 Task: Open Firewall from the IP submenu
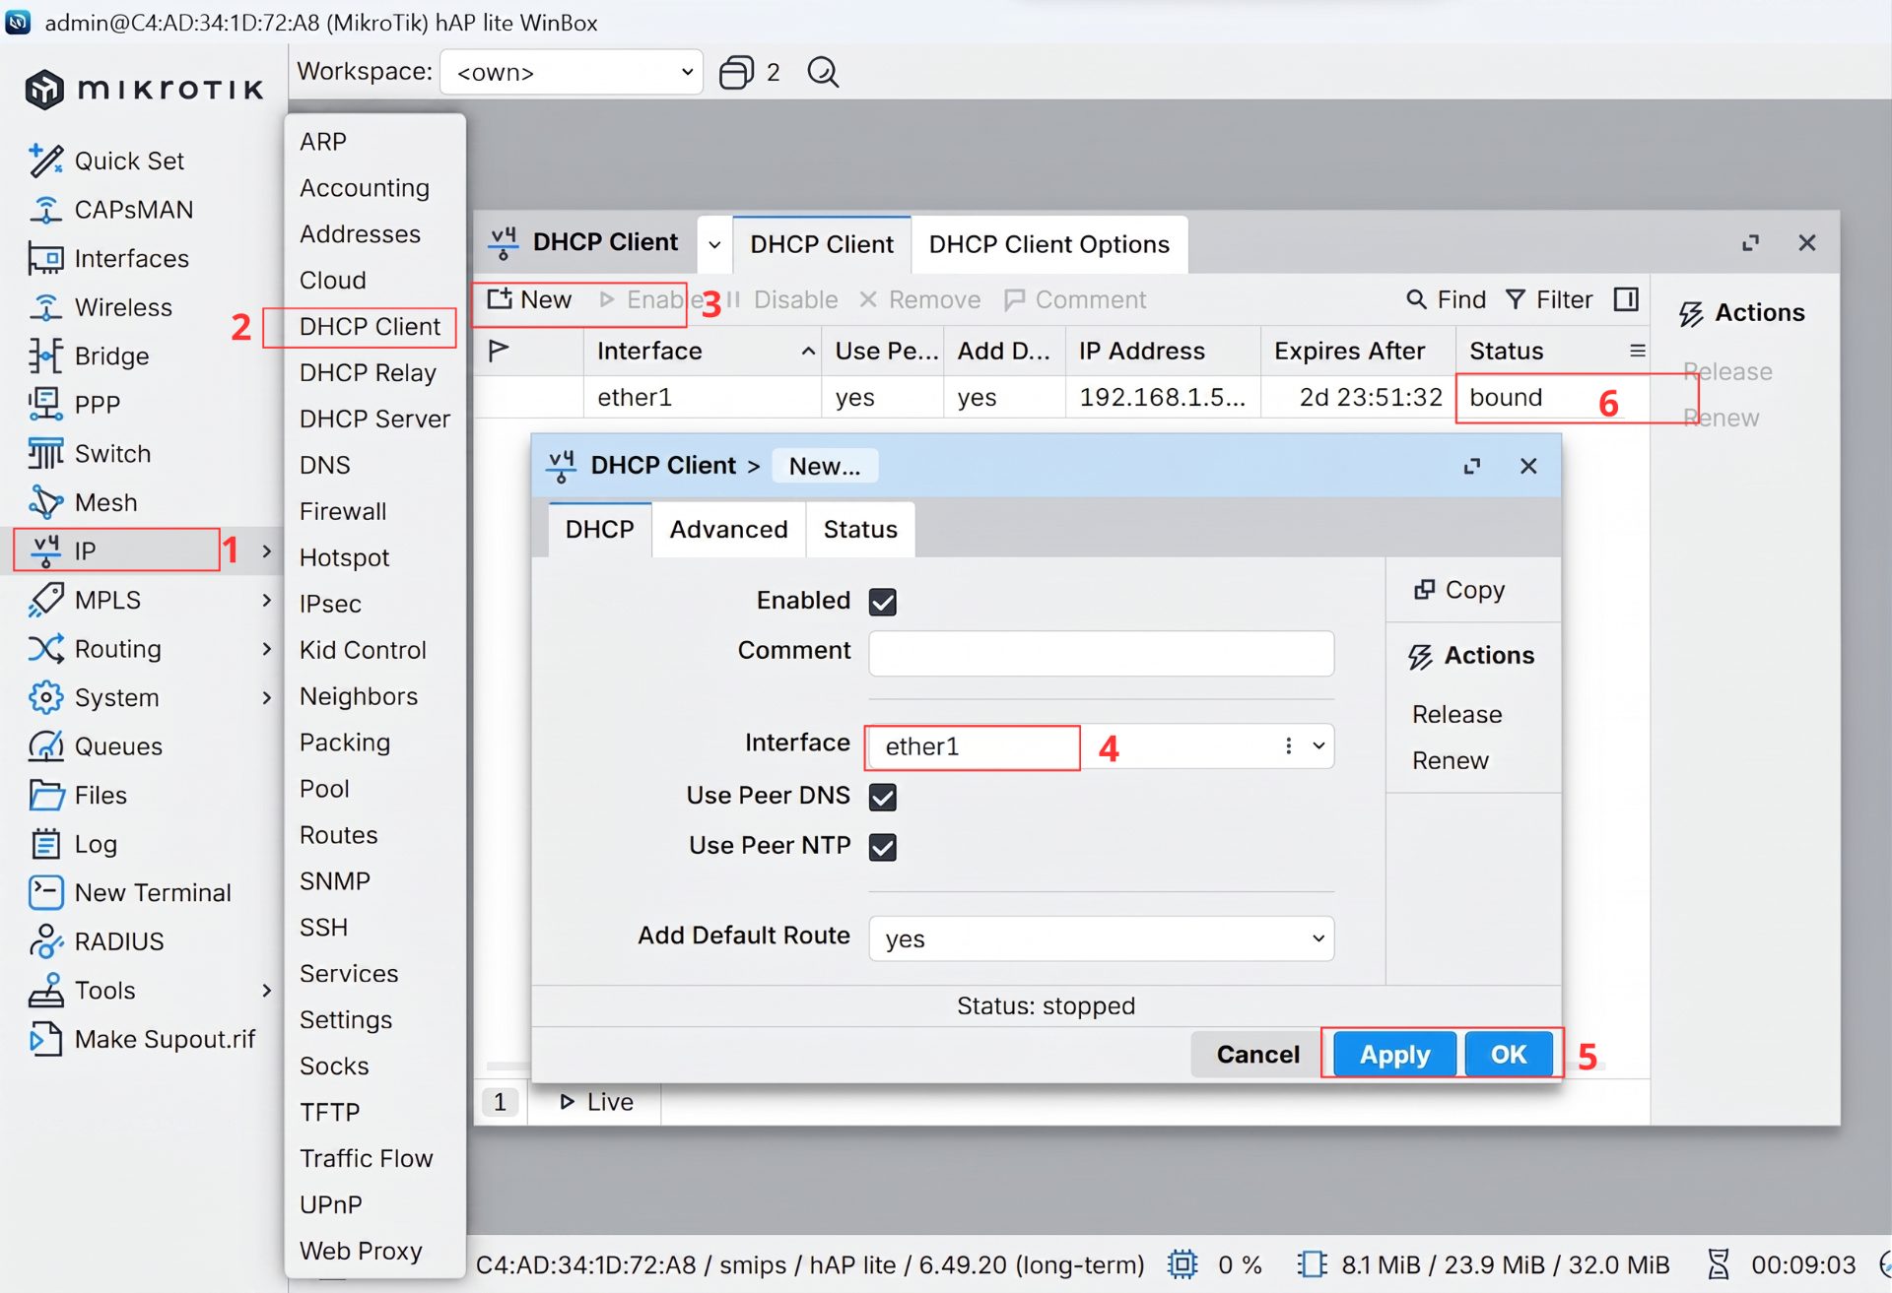pos(343,511)
